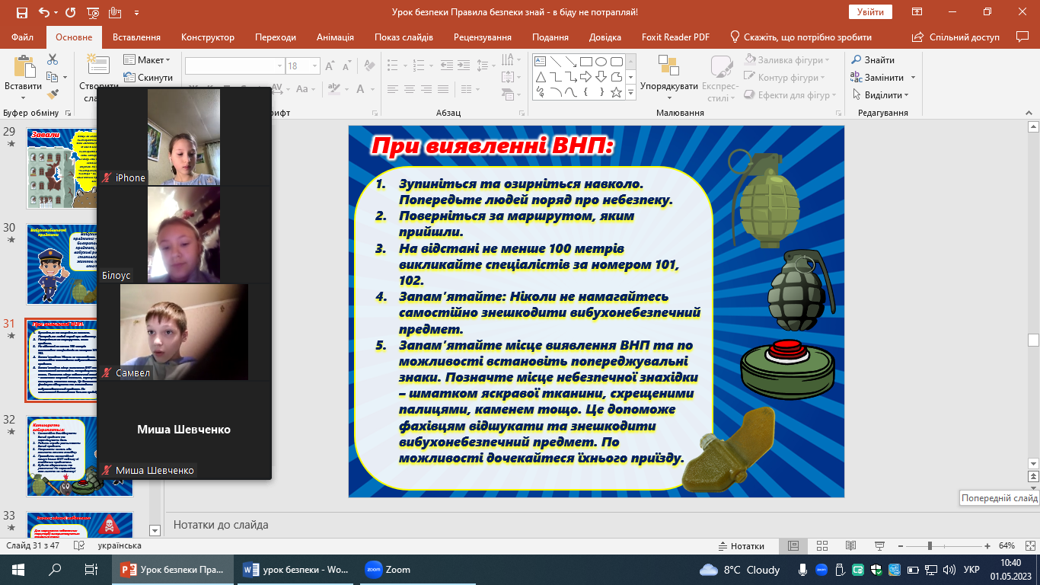
Task: Choose the star shape in shapes gallery
Action: click(x=617, y=93)
